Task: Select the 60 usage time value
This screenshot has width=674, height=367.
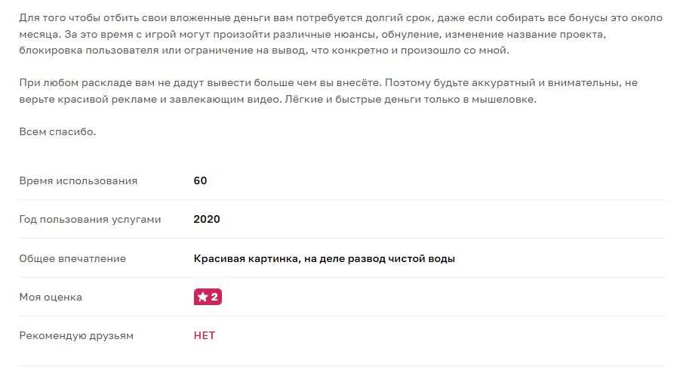Action: (x=200, y=181)
